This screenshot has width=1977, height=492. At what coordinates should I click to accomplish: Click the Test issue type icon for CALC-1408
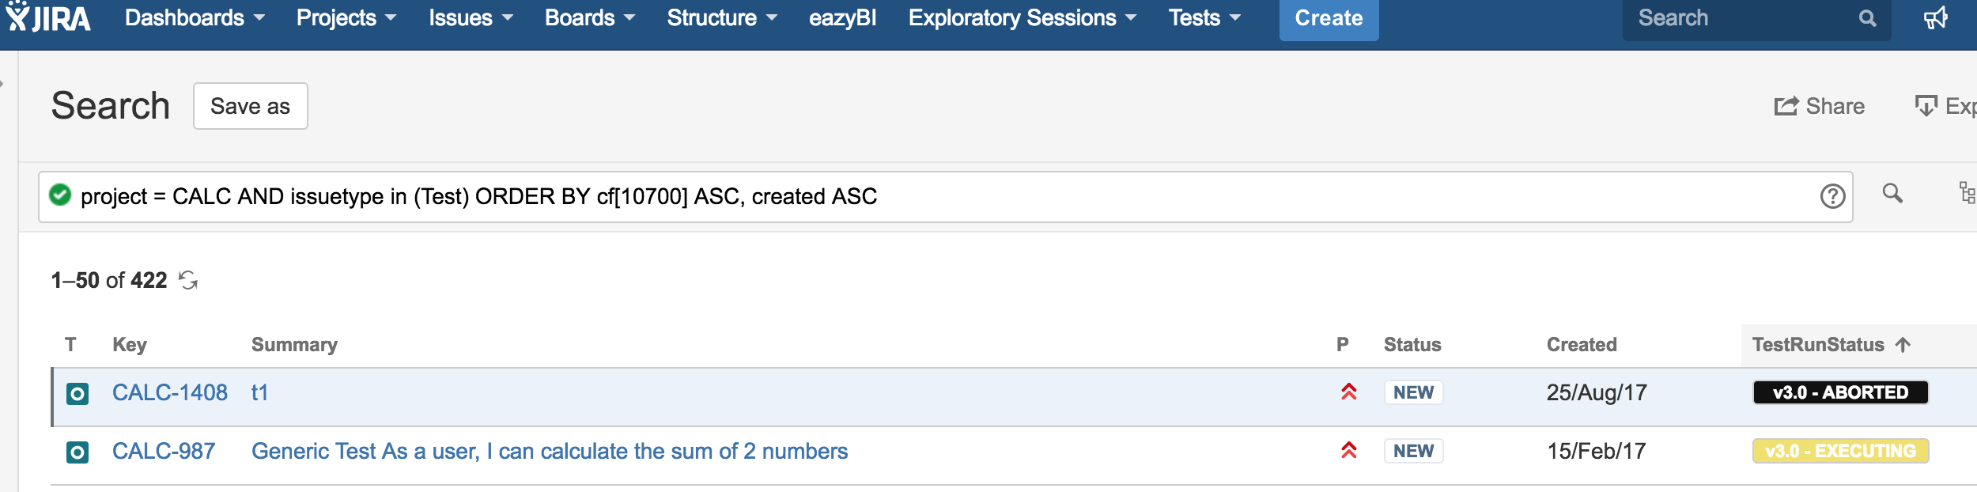(77, 393)
